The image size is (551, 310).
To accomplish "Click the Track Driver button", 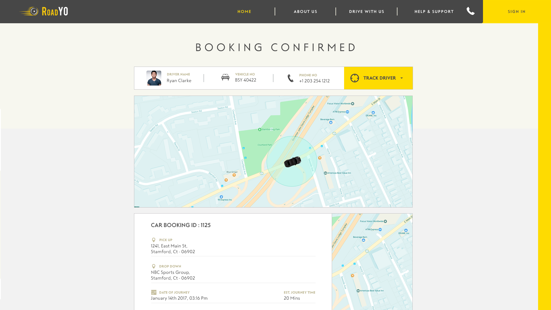I will pos(378,78).
